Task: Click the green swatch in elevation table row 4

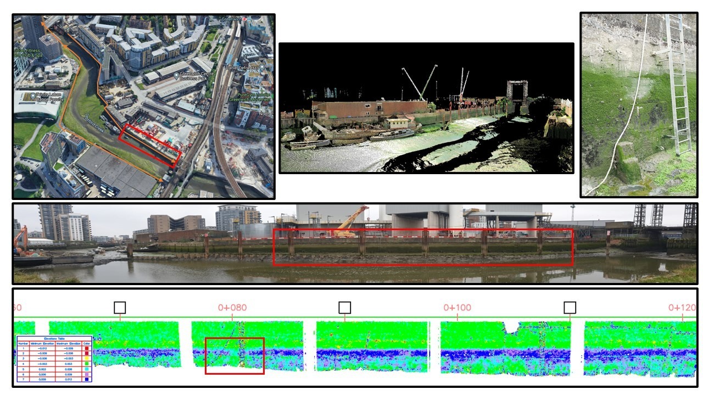Action: pos(87,363)
